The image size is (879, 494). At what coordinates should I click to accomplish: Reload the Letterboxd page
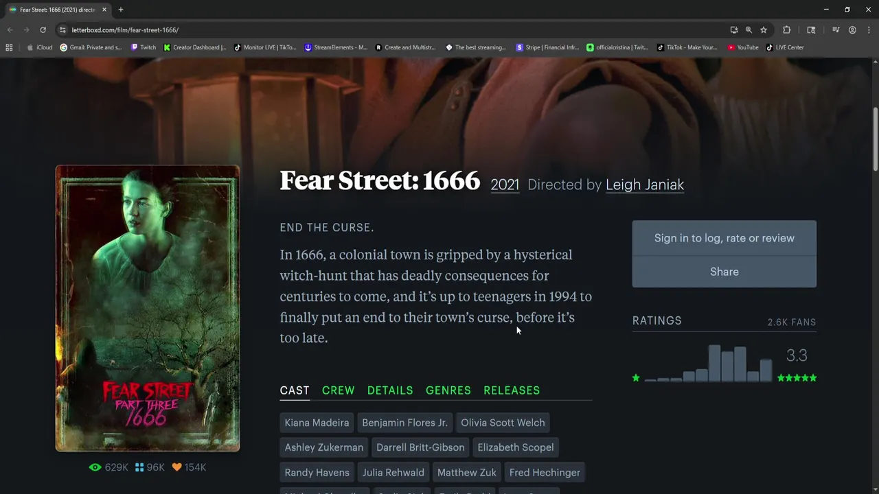point(43,30)
